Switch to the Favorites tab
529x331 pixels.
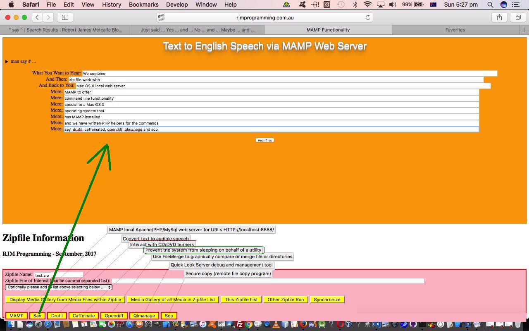pyautogui.click(x=455, y=30)
